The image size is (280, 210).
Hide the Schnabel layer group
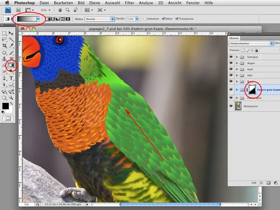click(231, 57)
